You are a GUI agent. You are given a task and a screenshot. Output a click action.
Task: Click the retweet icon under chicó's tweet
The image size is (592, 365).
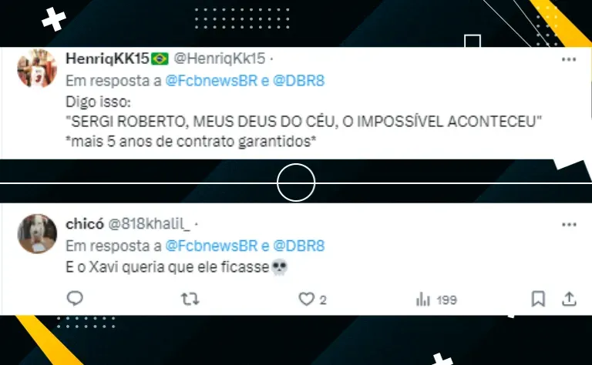tap(190, 300)
